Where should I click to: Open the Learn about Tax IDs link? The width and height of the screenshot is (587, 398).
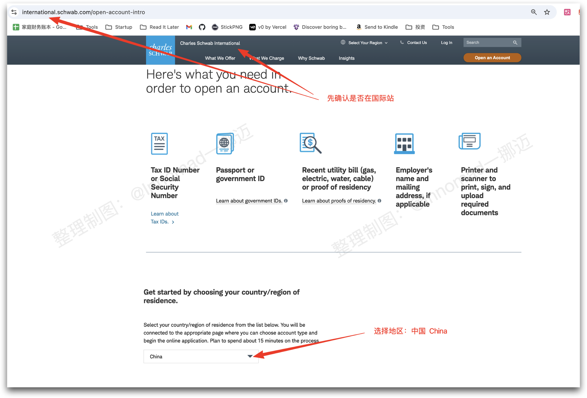[165, 218]
